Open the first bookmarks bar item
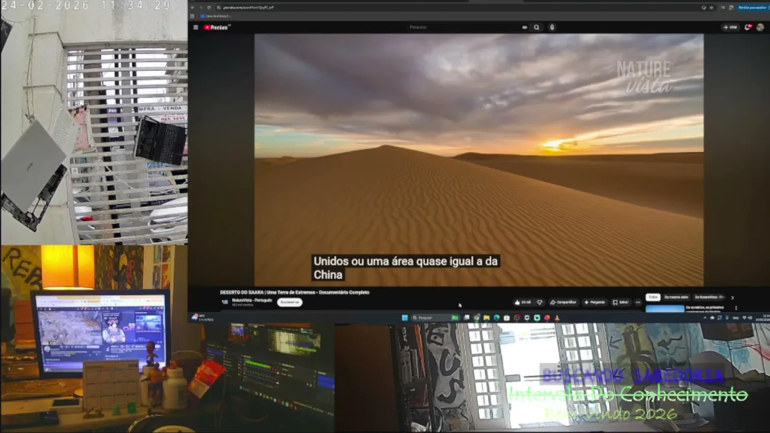770x433 pixels. pos(215,16)
